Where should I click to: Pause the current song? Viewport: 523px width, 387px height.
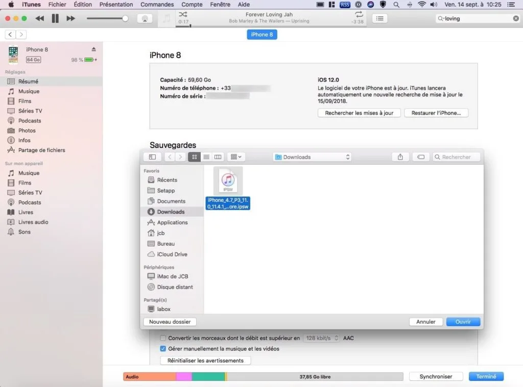click(55, 18)
